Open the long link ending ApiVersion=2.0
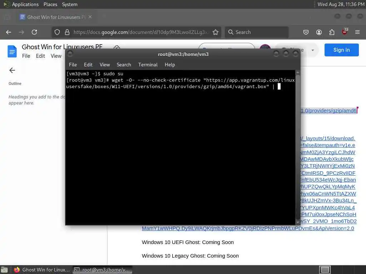This screenshot has width=366, height=274. (248, 228)
